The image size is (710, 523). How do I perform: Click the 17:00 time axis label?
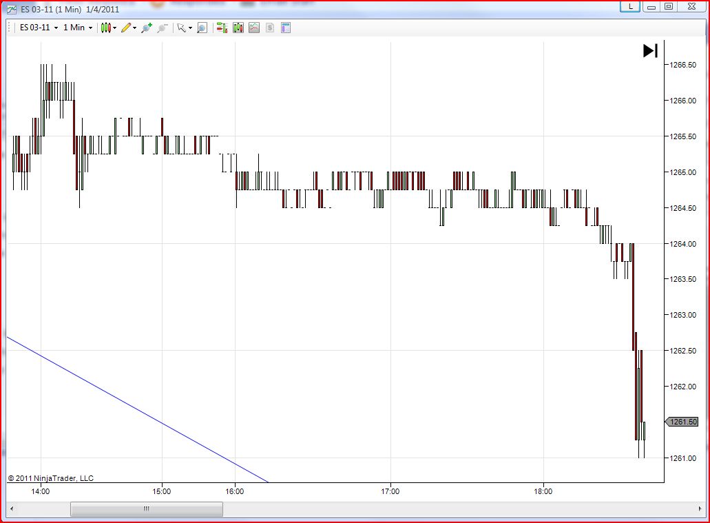390,492
